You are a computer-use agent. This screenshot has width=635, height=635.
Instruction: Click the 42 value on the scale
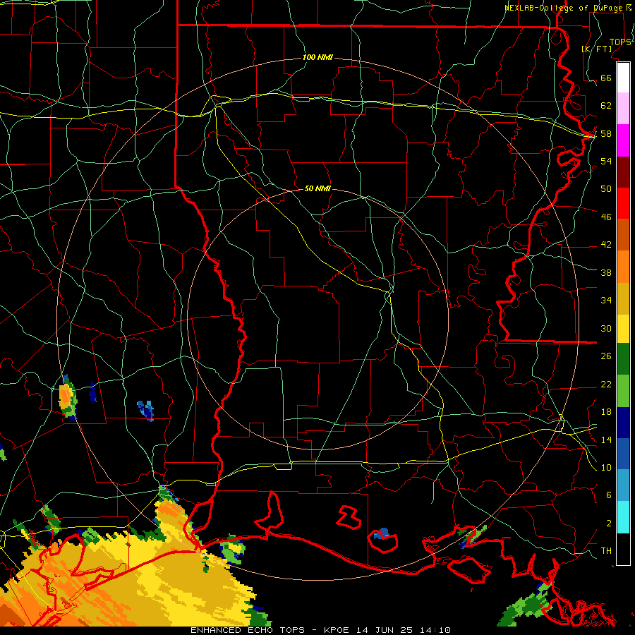[606, 245]
